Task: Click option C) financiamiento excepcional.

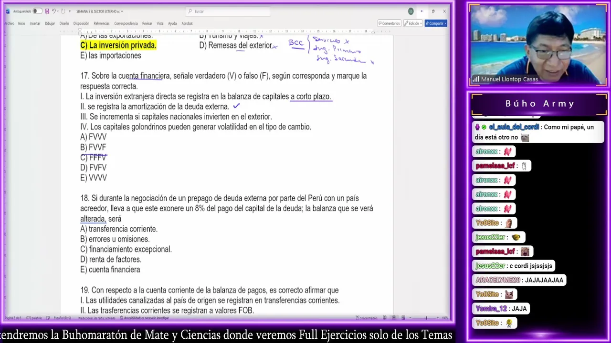Action: point(126,249)
